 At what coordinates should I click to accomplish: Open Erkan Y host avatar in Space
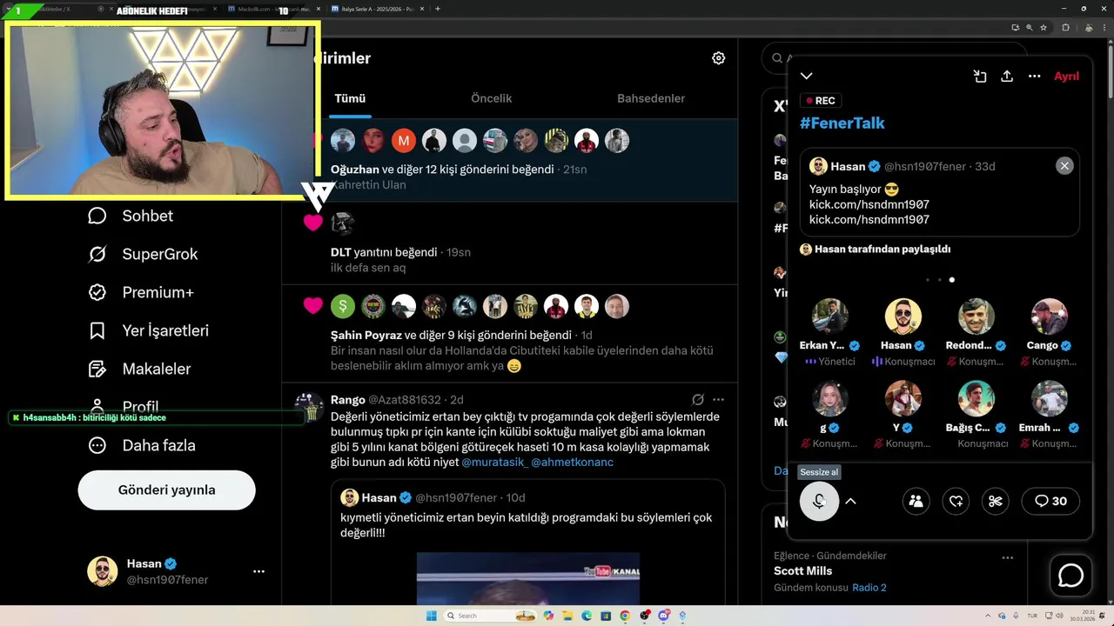pos(830,316)
